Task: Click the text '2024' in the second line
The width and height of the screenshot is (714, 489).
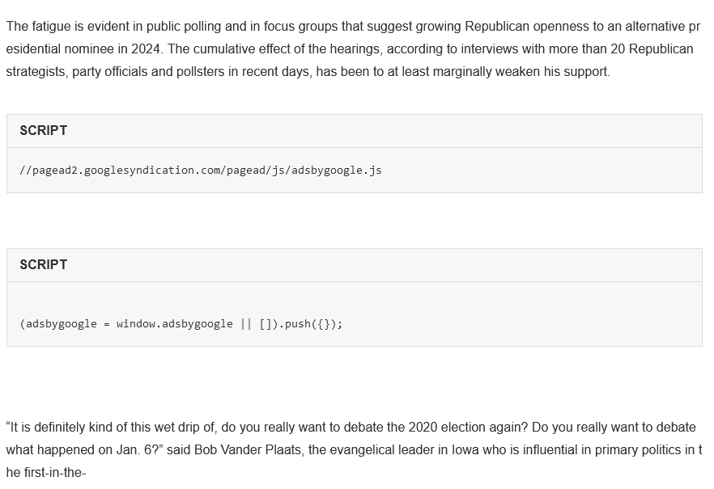Action: pyautogui.click(x=146, y=49)
